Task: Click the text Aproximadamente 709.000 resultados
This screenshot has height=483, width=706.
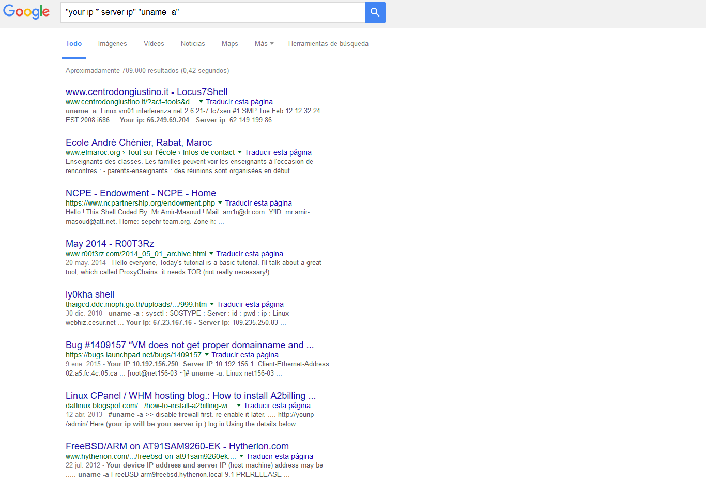Action: pyautogui.click(x=122, y=71)
